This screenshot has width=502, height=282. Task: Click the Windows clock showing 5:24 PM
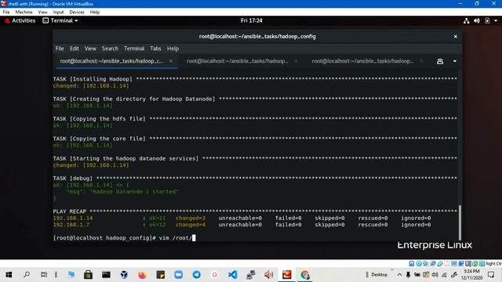click(x=471, y=275)
